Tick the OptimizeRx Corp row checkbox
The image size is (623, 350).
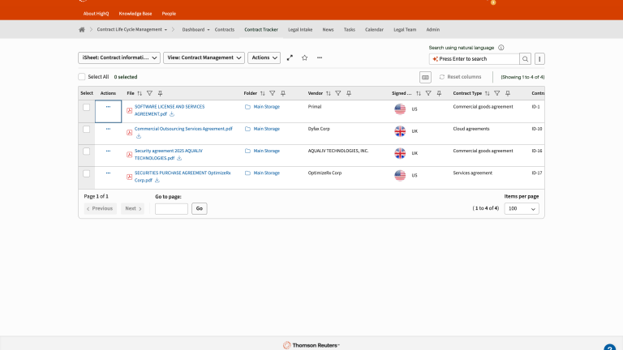point(87,173)
